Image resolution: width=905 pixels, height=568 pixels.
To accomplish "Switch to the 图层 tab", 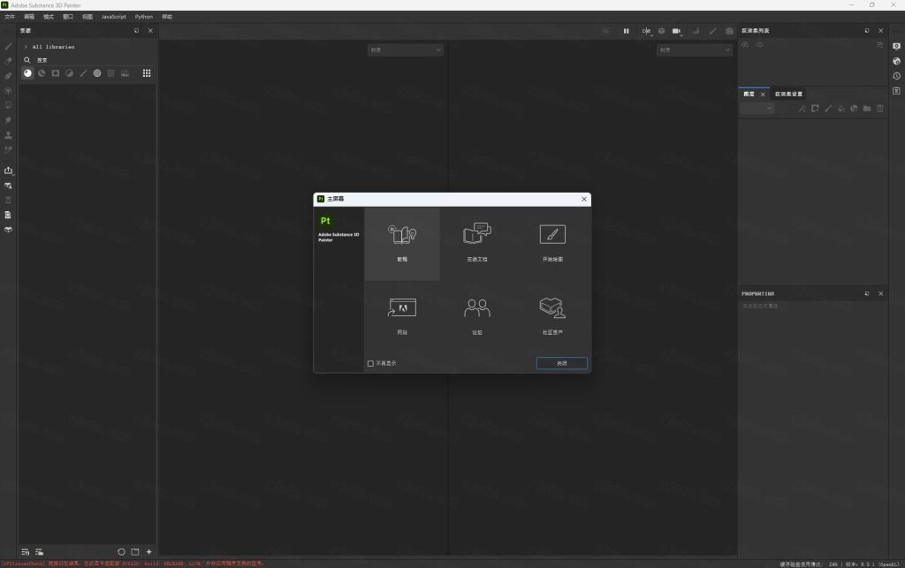I will click(x=749, y=94).
